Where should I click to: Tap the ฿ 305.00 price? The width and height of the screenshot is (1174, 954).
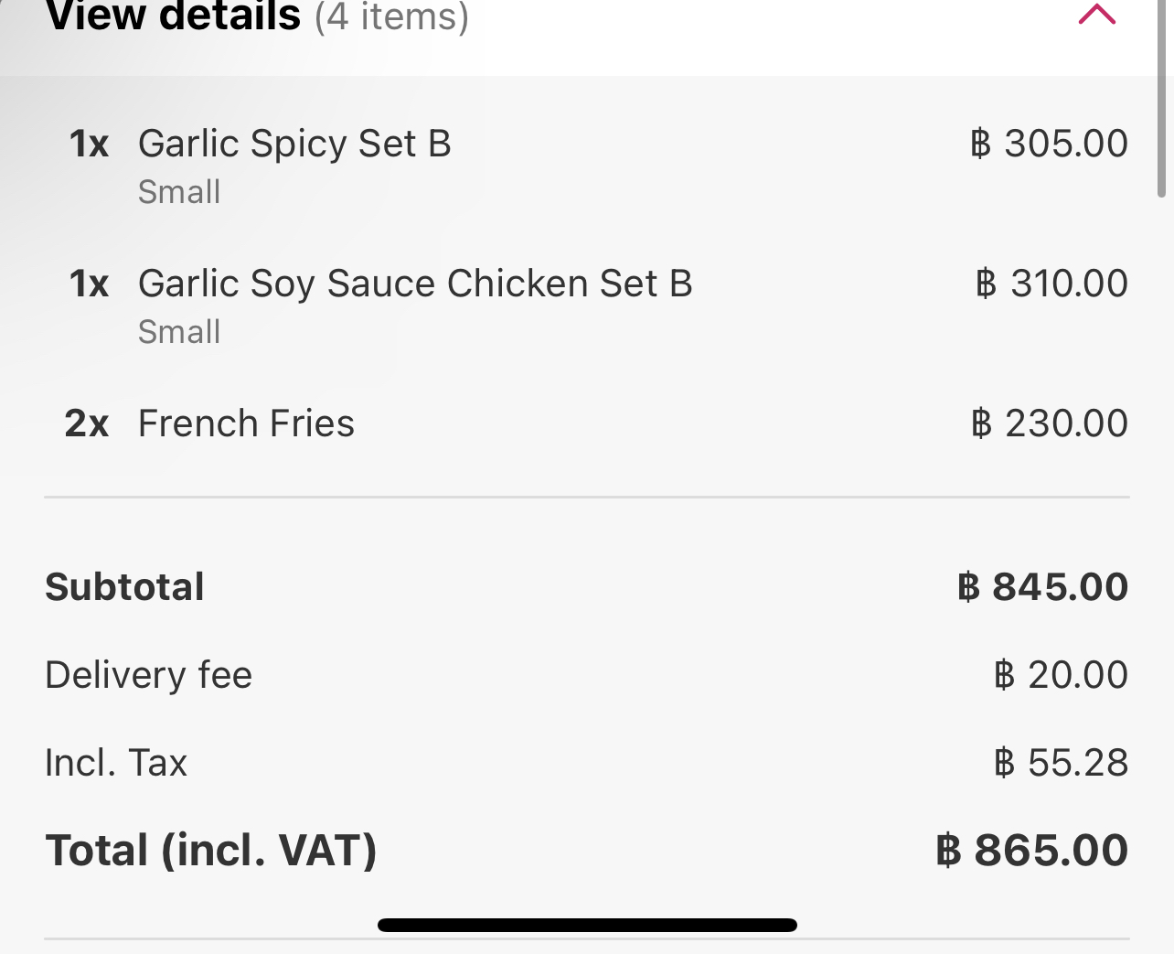pos(1049,144)
